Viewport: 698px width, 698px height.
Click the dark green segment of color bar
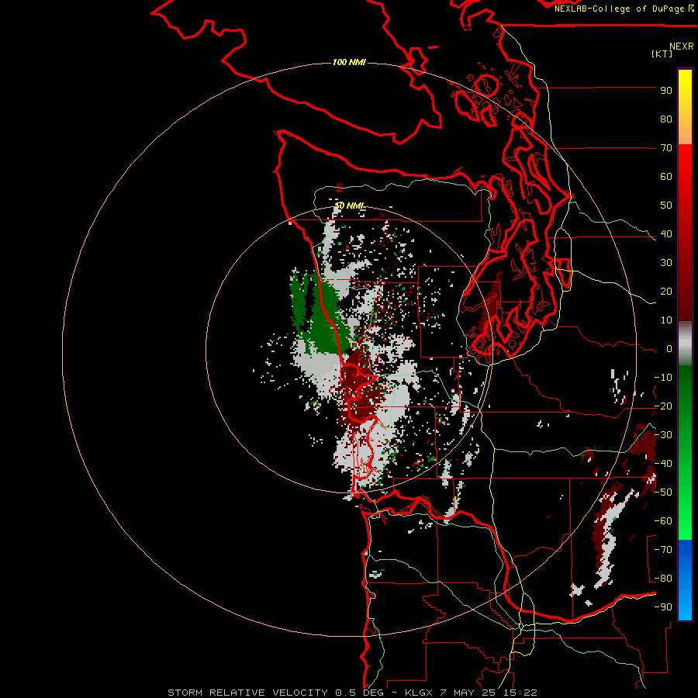[x=685, y=392]
